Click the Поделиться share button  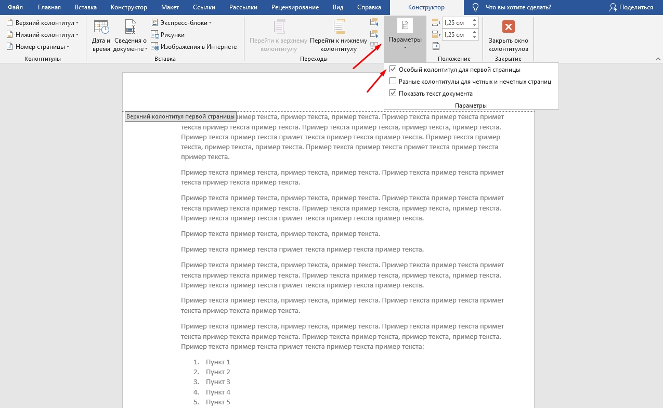pyautogui.click(x=631, y=7)
